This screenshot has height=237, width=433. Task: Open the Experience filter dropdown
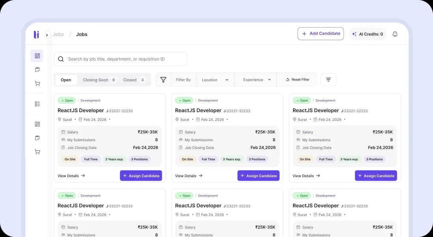(x=257, y=80)
